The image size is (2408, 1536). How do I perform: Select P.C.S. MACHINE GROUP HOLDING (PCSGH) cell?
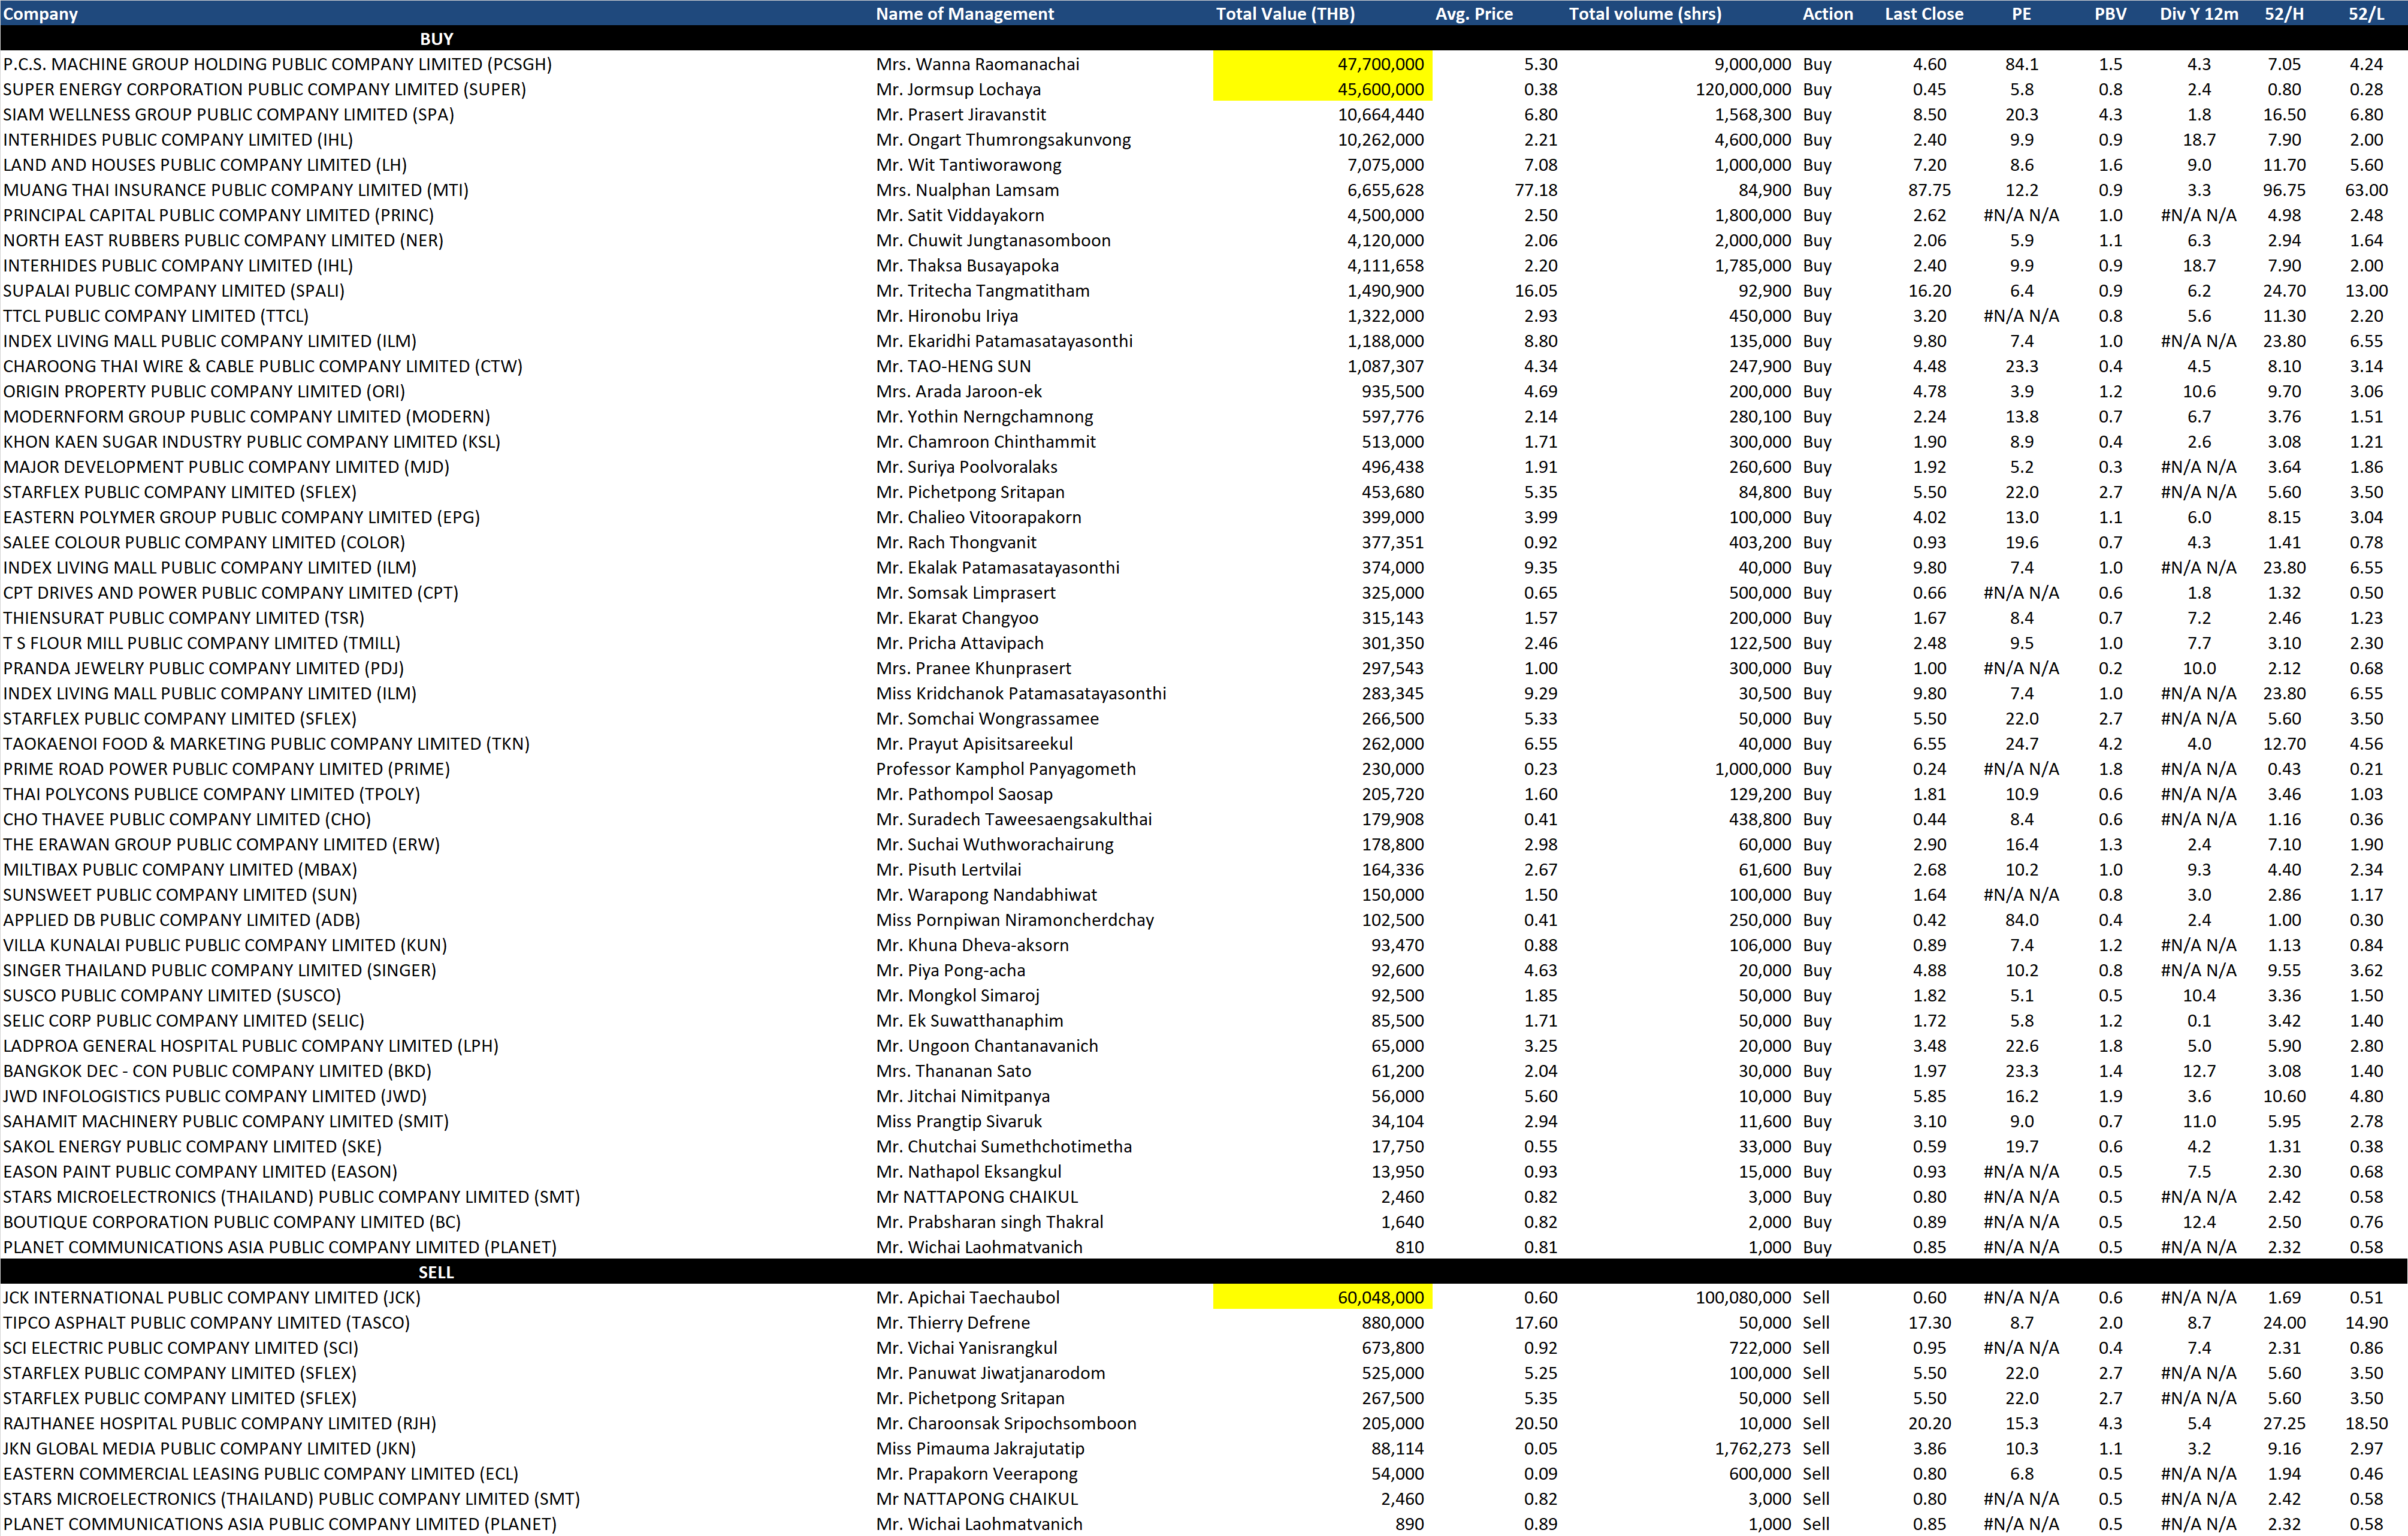click(277, 64)
